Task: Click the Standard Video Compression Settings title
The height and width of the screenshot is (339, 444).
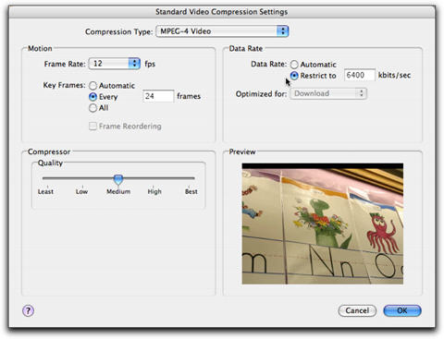Action: (x=221, y=12)
